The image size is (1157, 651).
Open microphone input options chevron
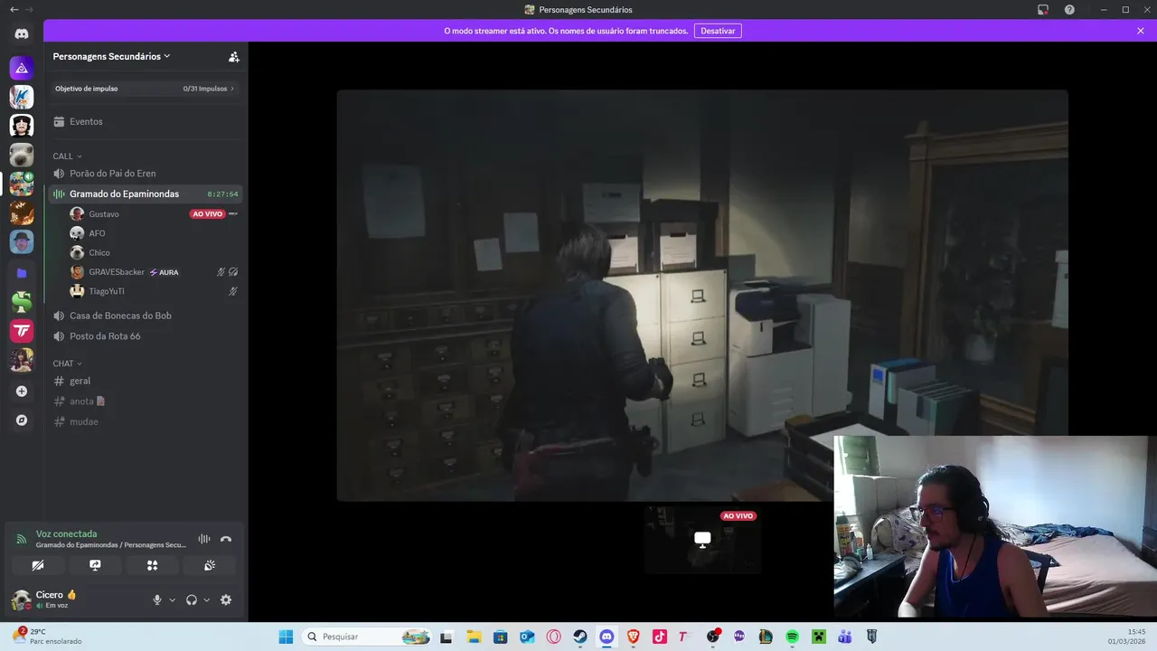172,599
